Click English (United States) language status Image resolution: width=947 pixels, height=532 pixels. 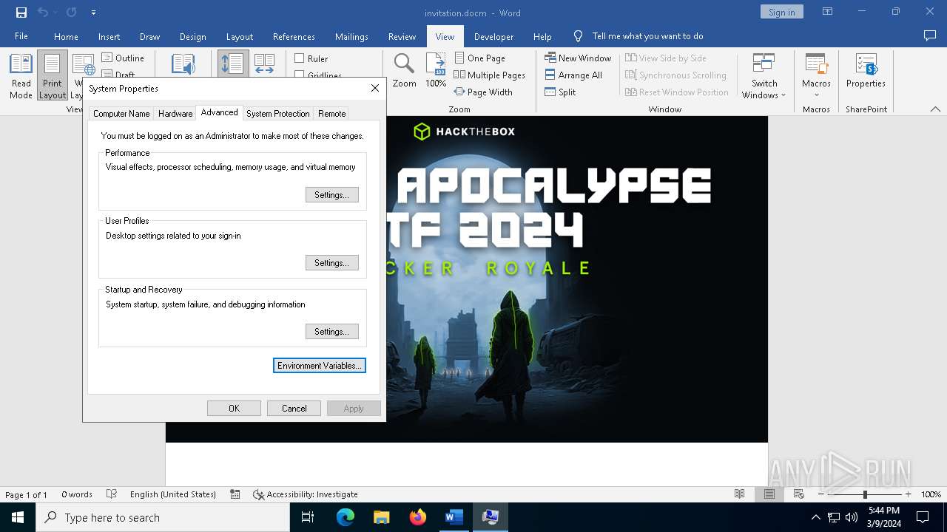(x=173, y=494)
